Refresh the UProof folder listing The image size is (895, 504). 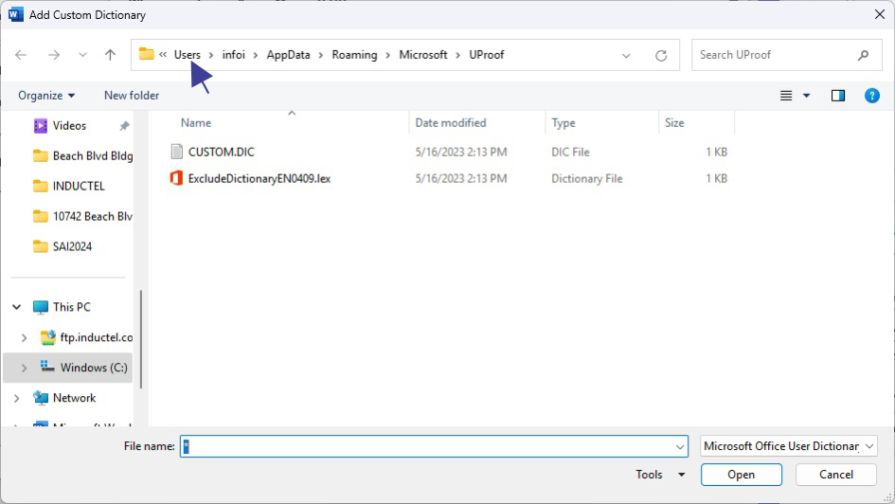661,55
